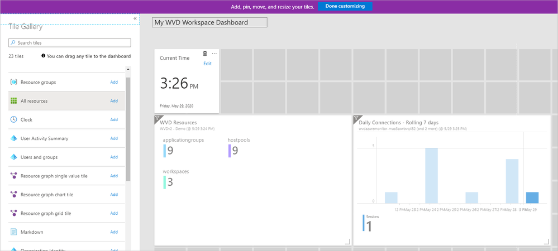558x251 pixels.
Task: Collapse the Tile Gallery panel chevron
Action: (x=135, y=18)
